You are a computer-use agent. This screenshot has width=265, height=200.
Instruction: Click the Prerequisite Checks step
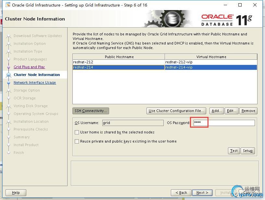coord(31,129)
